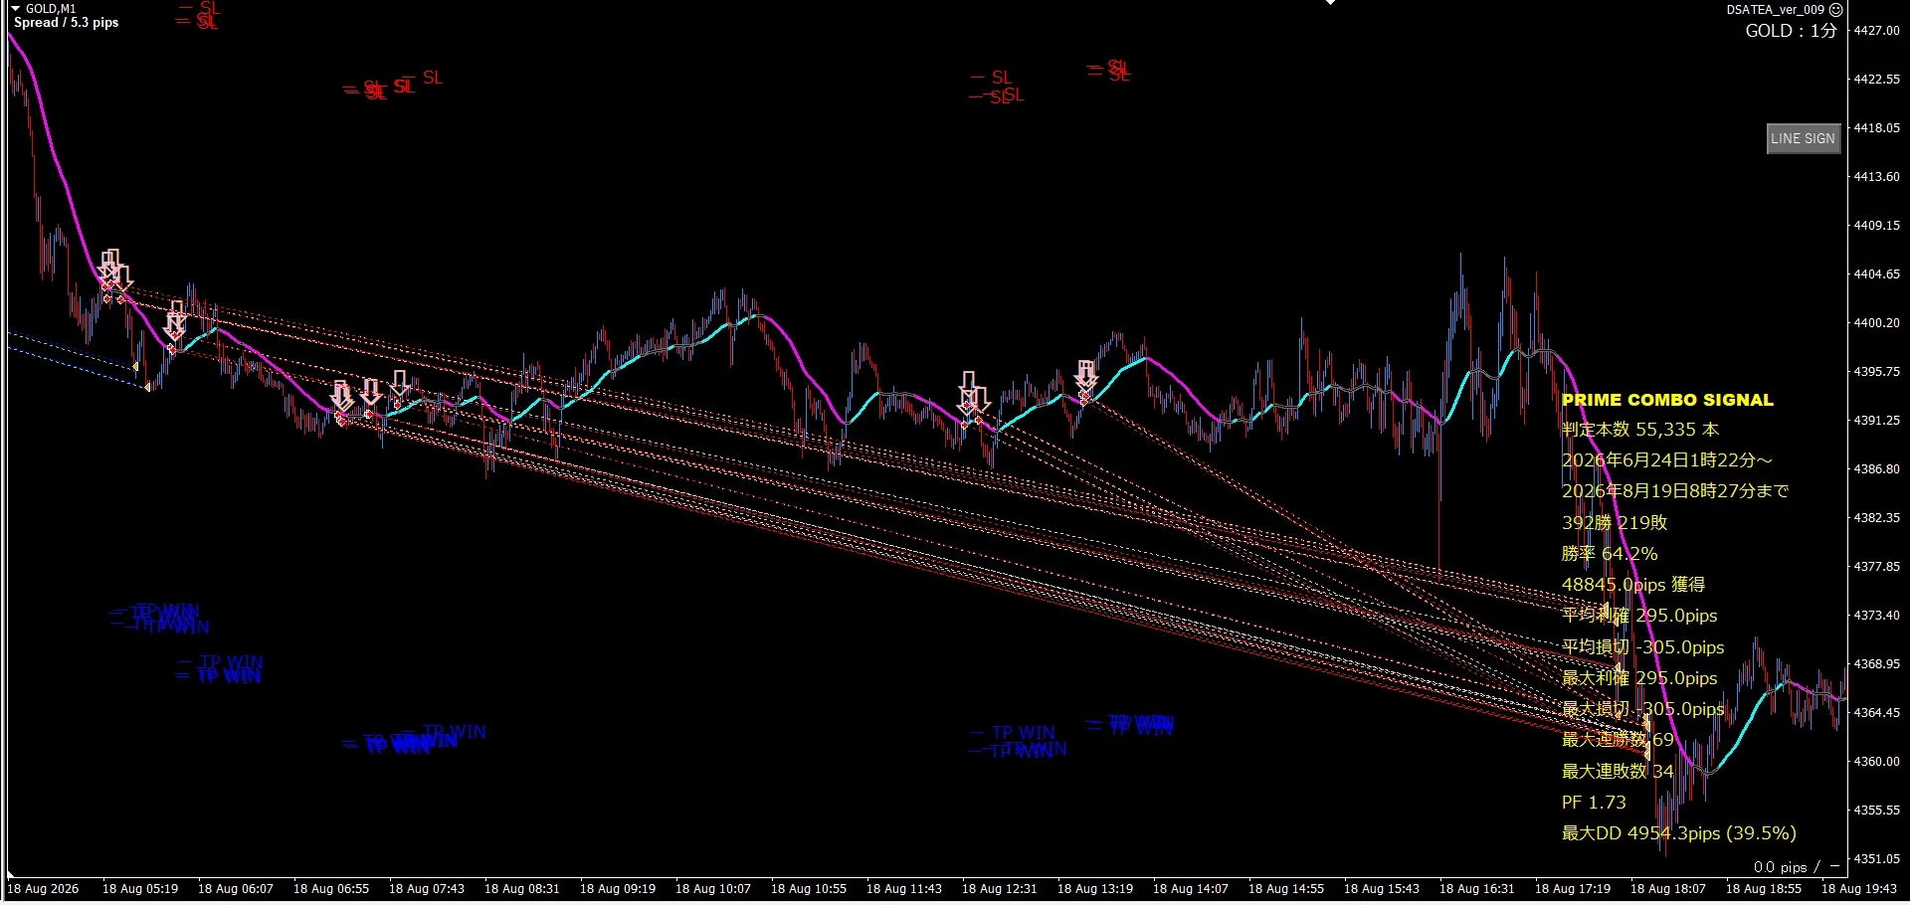Select the '18 Aug 13:19' time axis label
Viewport: 1910px width, 905px height.
pos(1095,889)
